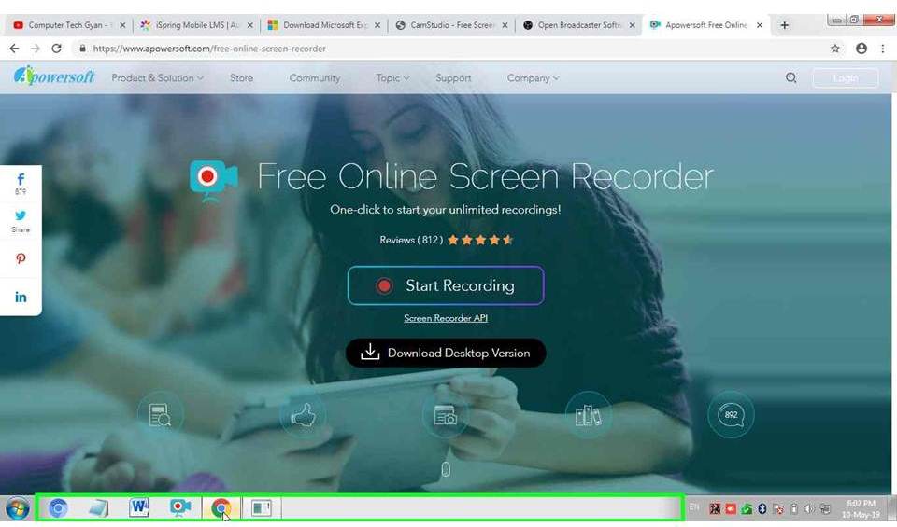This screenshot has width=897, height=527.
Task: Click the volume speaker tray icon
Action: [809, 508]
